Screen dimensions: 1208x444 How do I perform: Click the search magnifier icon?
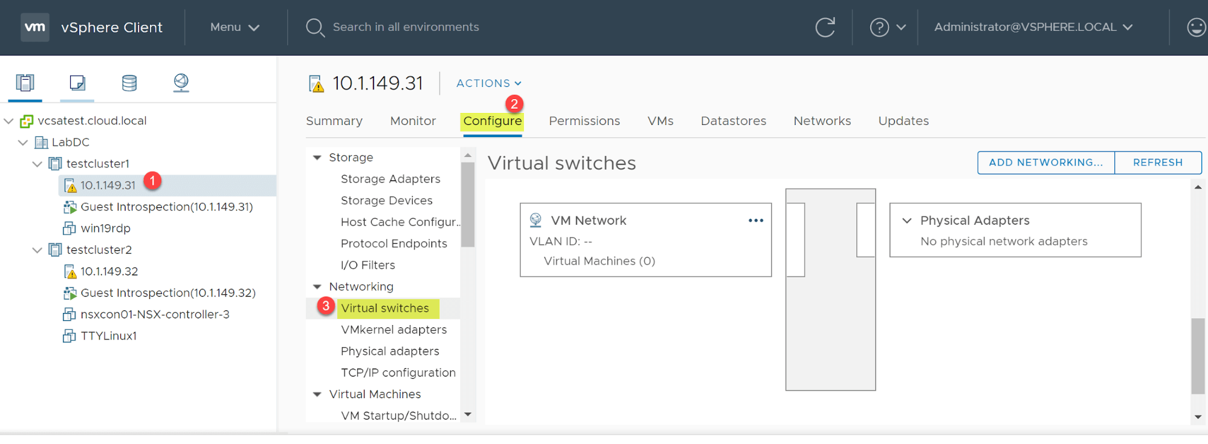[x=315, y=28]
